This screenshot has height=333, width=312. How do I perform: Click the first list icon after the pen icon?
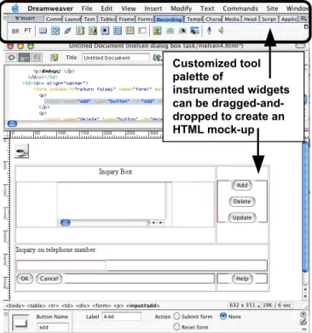click(x=80, y=31)
